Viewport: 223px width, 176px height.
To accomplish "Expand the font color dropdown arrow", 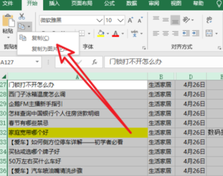I will [123, 34].
